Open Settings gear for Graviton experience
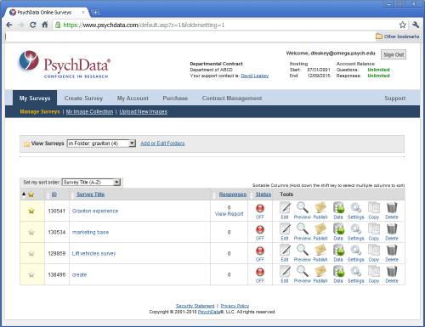 click(356, 211)
